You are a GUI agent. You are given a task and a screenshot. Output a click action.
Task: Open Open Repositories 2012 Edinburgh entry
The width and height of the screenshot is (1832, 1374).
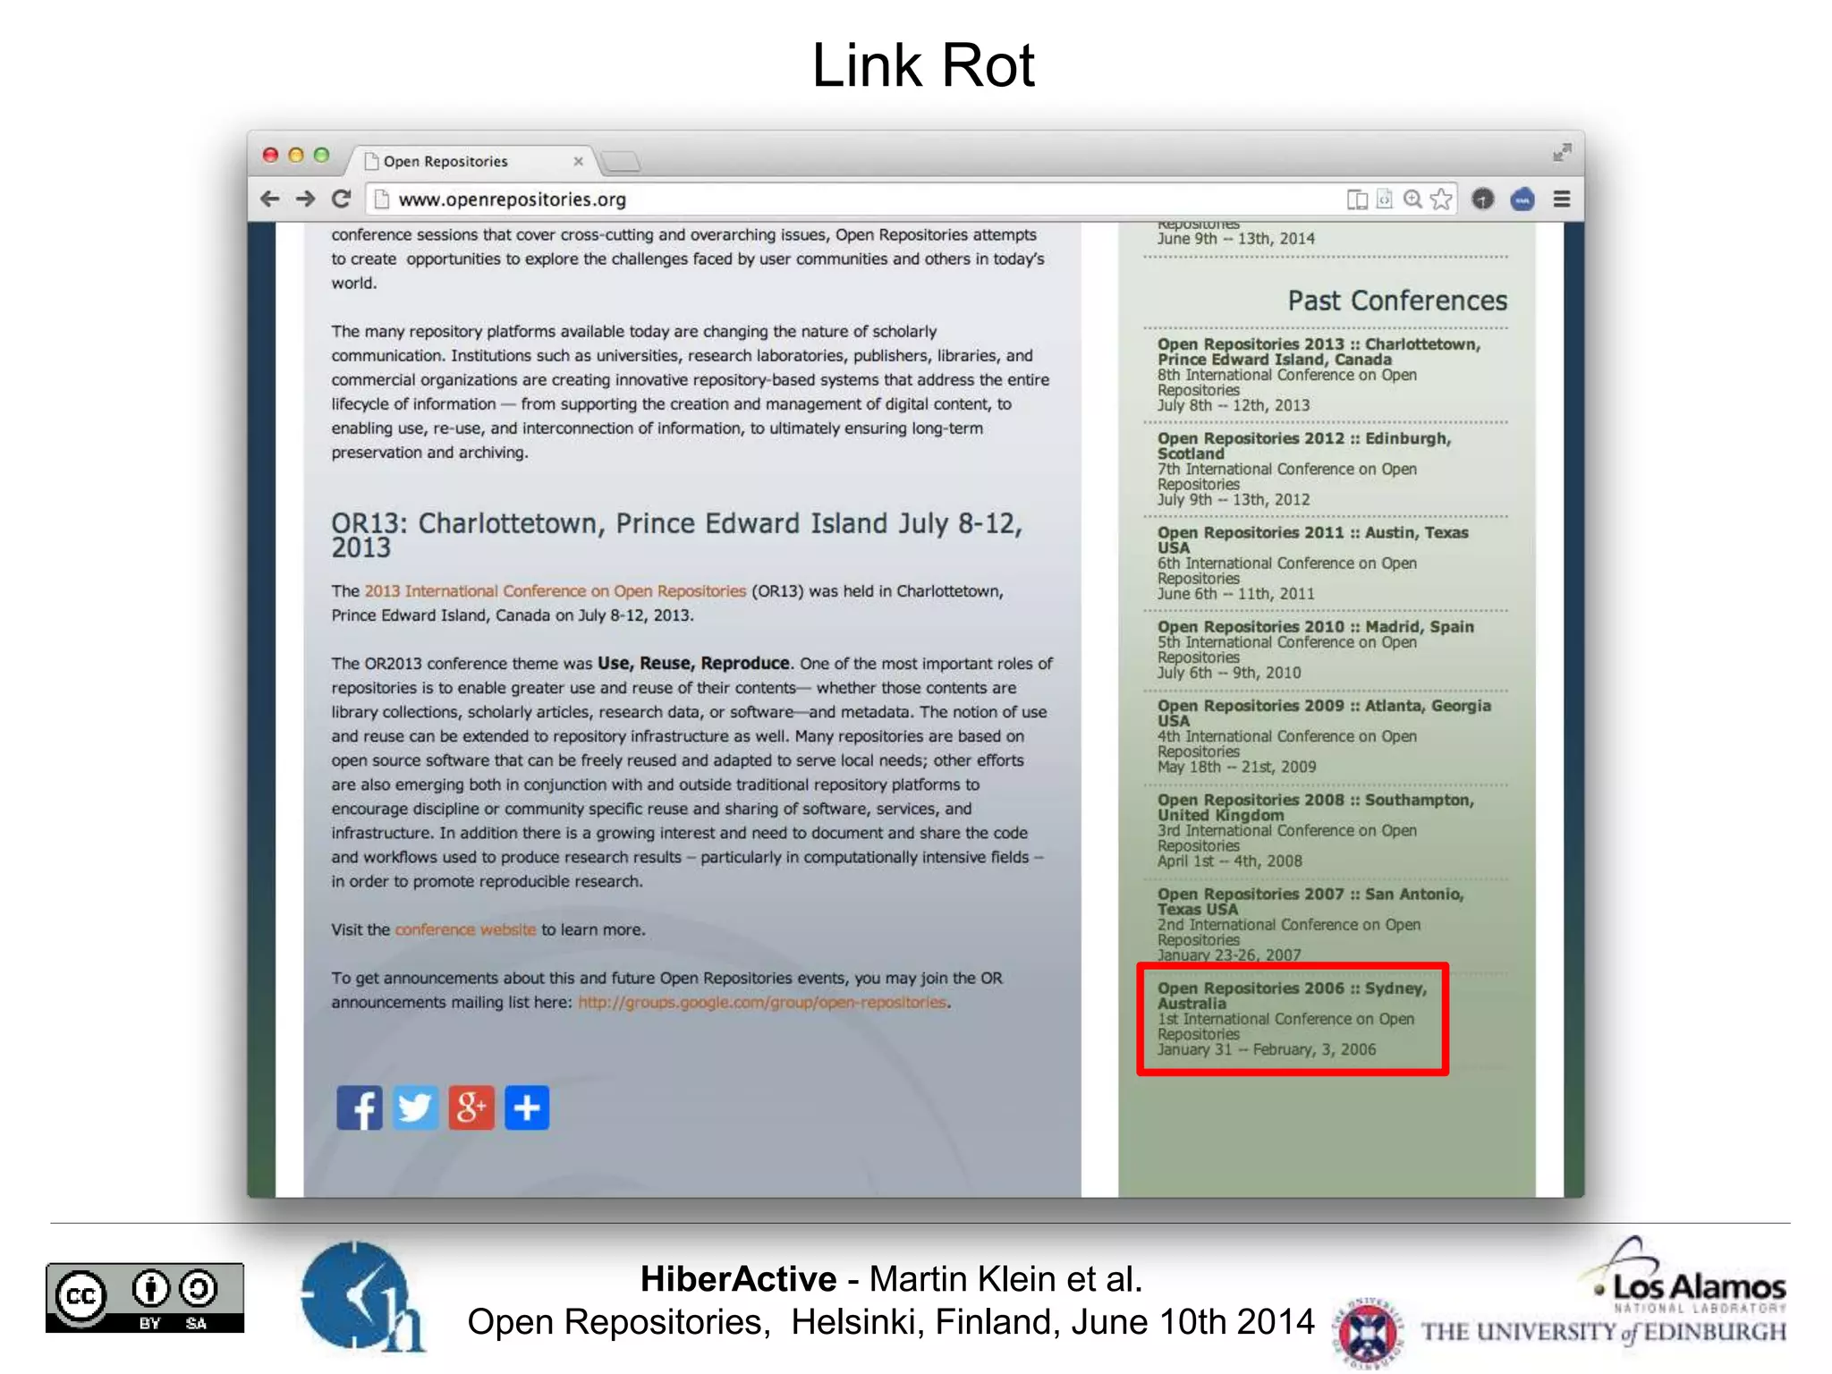[1304, 469]
